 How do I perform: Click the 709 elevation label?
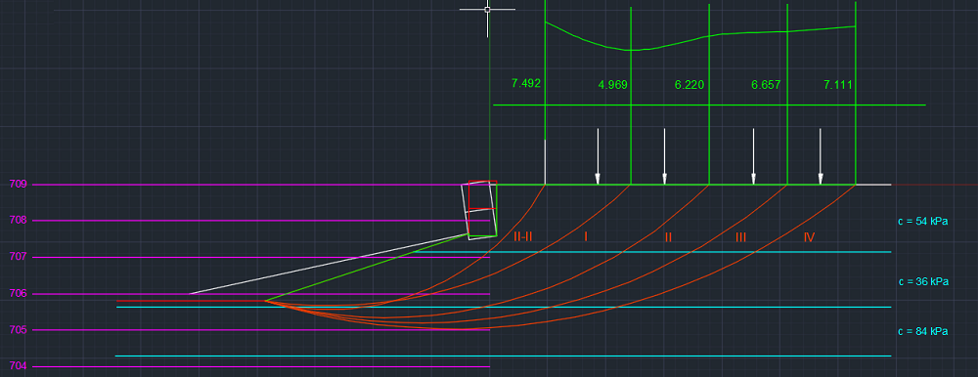click(x=18, y=184)
